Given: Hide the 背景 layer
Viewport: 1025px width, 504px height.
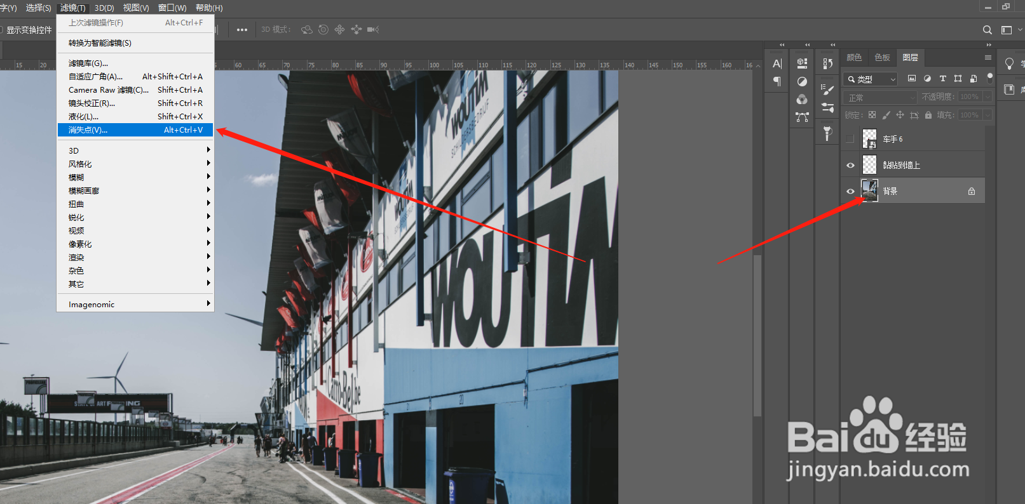Looking at the screenshot, I should (x=850, y=191).
